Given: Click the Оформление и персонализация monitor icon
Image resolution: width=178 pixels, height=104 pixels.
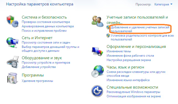Looking at the screenshot, I should [97, 51].
